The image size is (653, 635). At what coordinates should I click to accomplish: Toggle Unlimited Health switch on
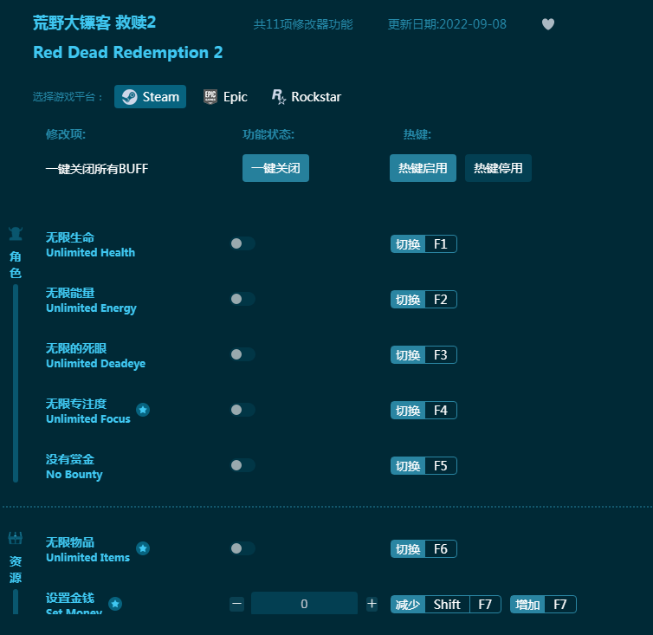pyautogui.click(x=242, y=243)
